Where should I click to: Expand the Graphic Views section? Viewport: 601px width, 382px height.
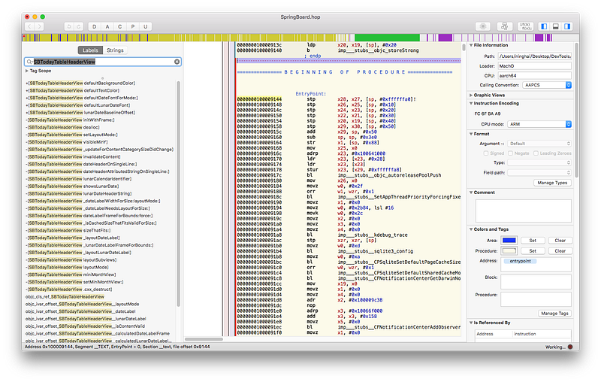pyautogui.click(x=471, y=95)
